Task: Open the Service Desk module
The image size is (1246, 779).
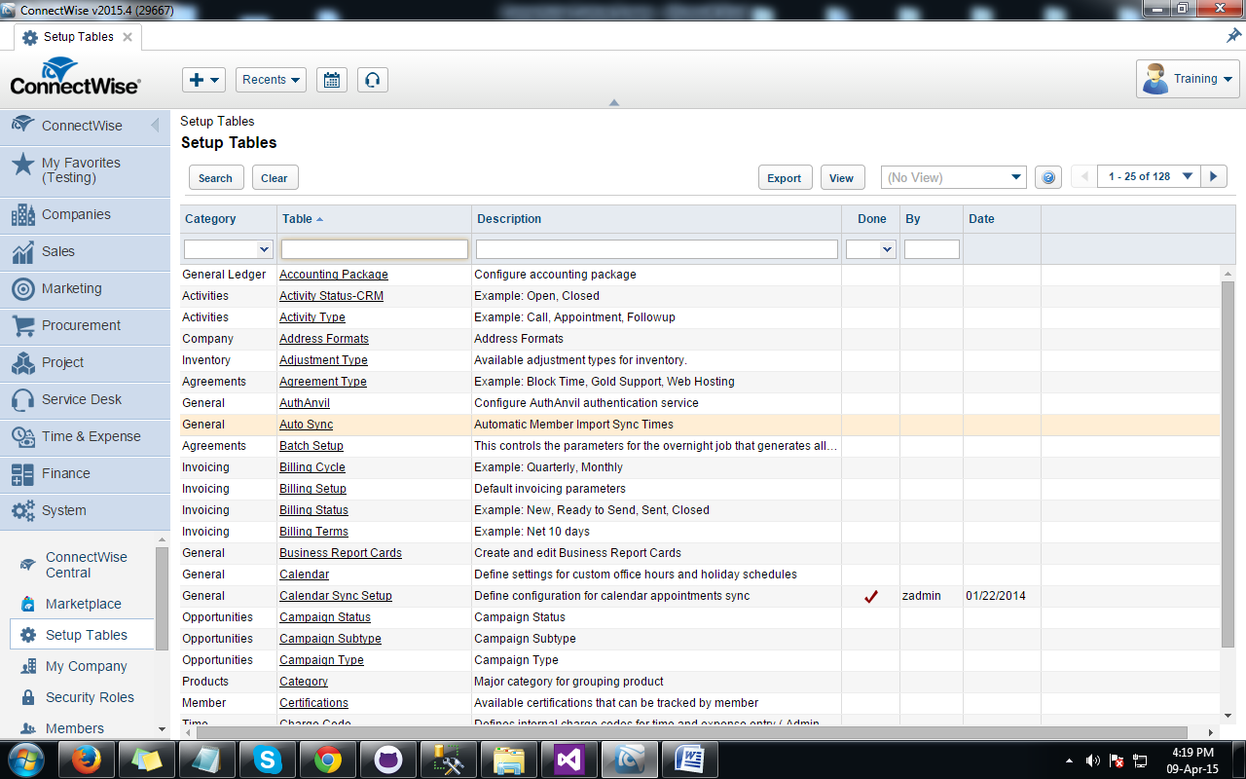Action: [85, 399]
